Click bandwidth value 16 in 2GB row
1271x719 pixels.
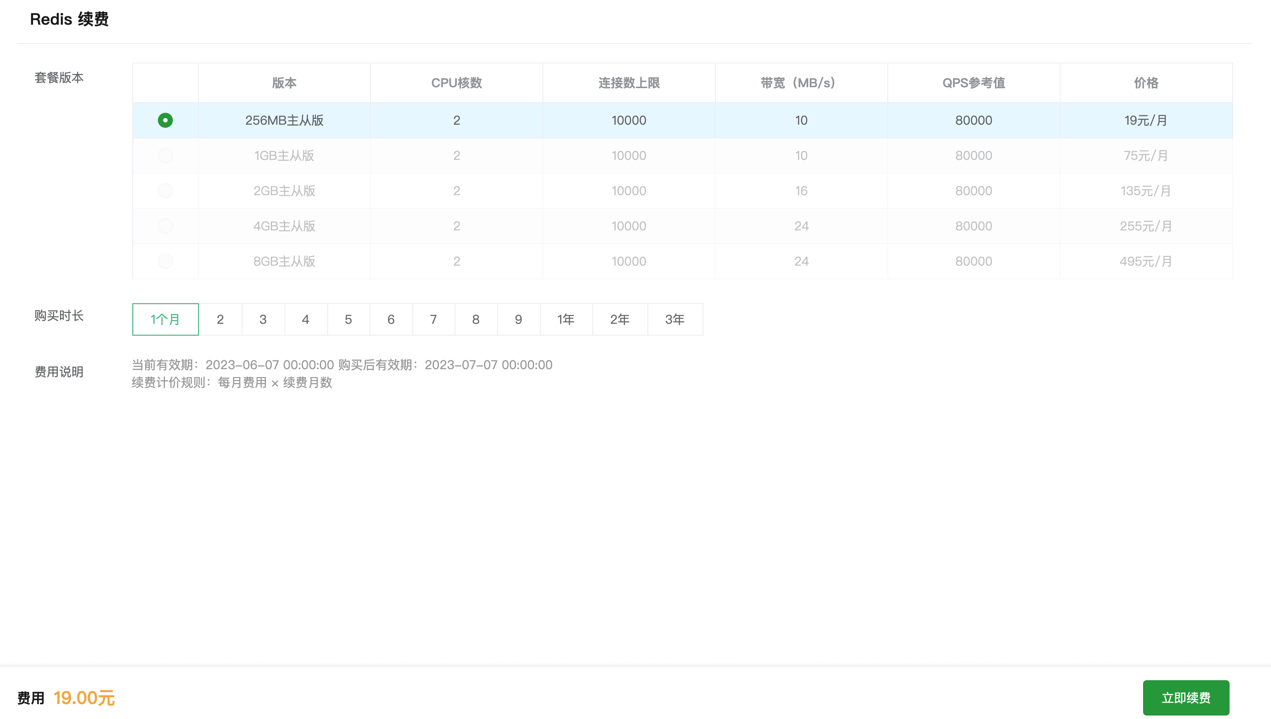point(801,191)
